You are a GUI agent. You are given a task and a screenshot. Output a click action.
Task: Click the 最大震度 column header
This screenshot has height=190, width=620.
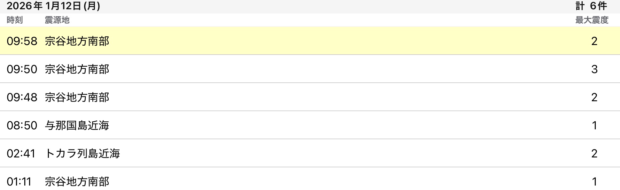coord(592,20)
